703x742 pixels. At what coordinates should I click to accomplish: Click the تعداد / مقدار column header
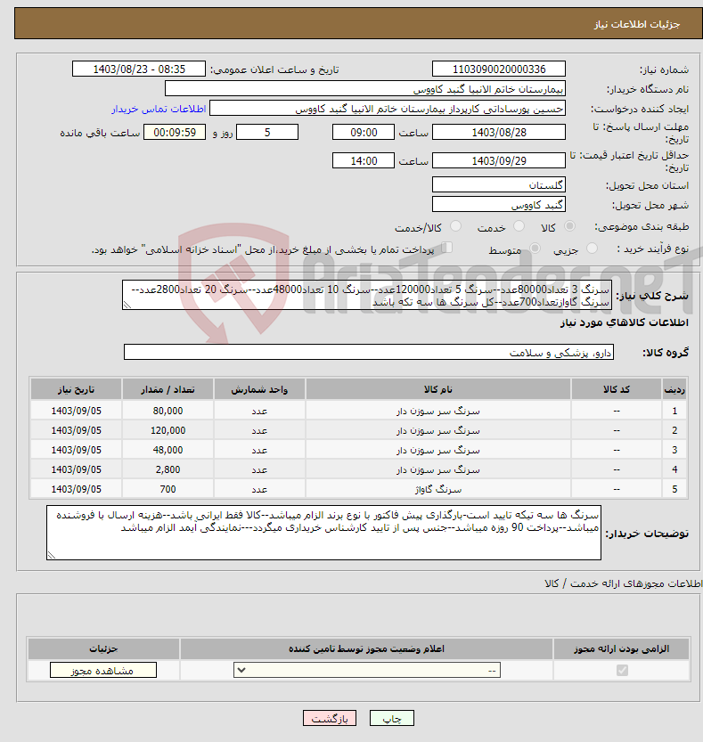pos(168,389)
